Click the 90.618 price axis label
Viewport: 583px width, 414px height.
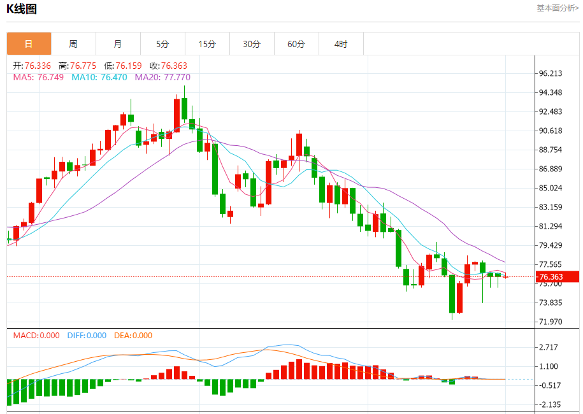point(551,131)
